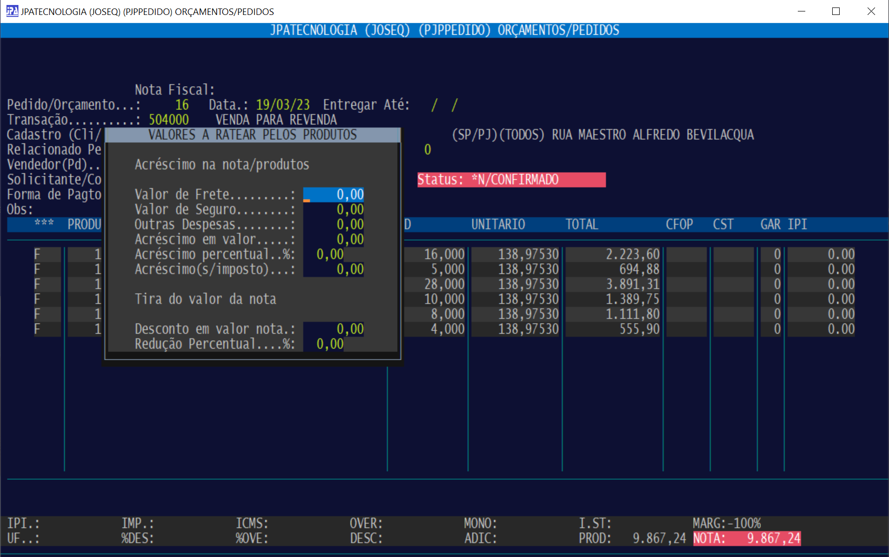Click the Desconto em valor nota field
Image resolution: width=889 pixels, height=557 pixels.
coord(333,329)
